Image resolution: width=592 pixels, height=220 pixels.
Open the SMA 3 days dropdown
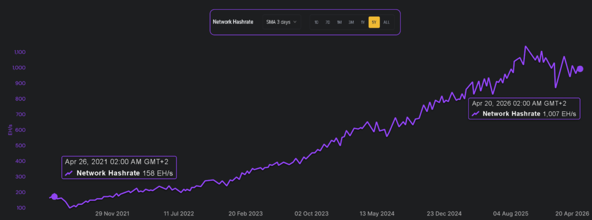point(282,23)
